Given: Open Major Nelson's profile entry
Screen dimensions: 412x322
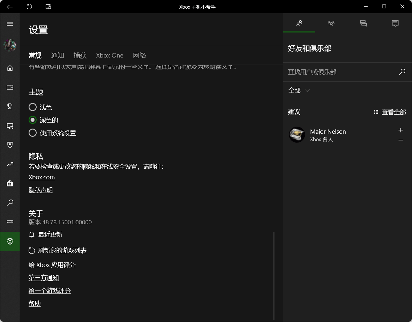Looking at the screenshot, I should pyautogui.click(x=347, y=135).
